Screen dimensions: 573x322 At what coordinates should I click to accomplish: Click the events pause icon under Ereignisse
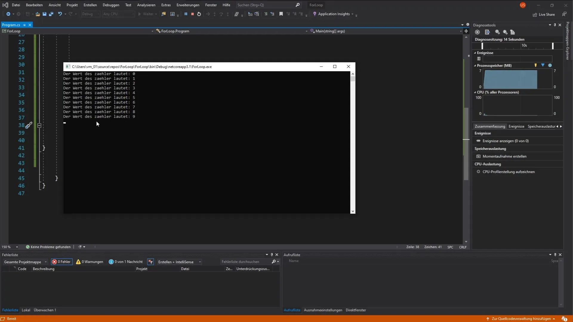(x=479, y=59)
